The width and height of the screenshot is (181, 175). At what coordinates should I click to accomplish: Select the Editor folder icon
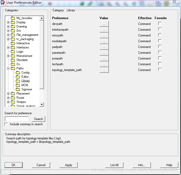[x=18, y=77]
